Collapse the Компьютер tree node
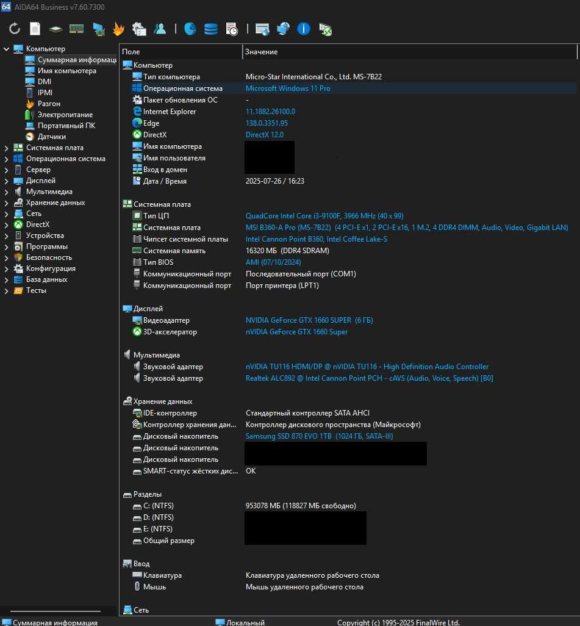The image size is (580, 626). tap(6, 49)
